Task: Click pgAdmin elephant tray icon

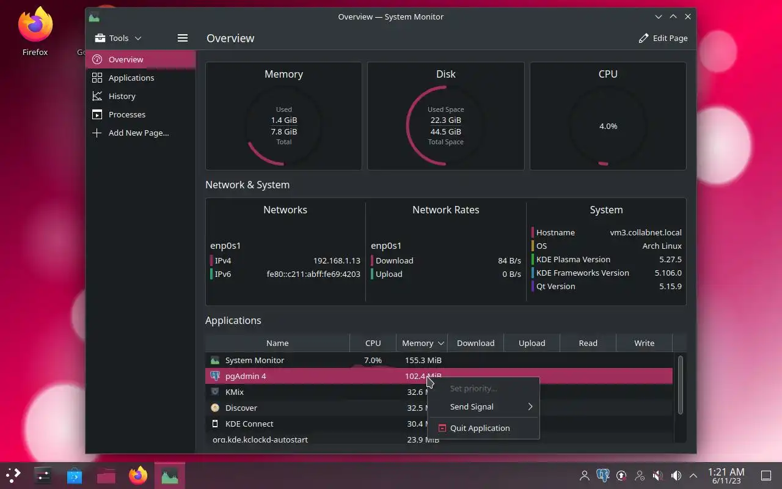Action: point(603,475)
